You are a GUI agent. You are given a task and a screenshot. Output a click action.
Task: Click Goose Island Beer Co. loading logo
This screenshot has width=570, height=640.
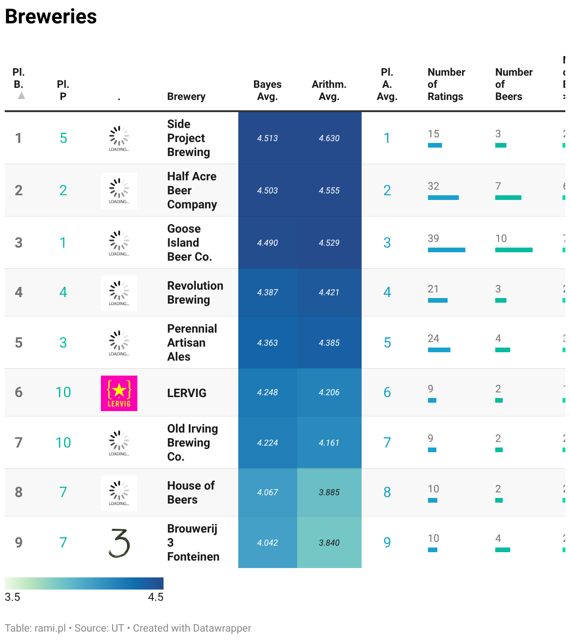pos(119,243)
